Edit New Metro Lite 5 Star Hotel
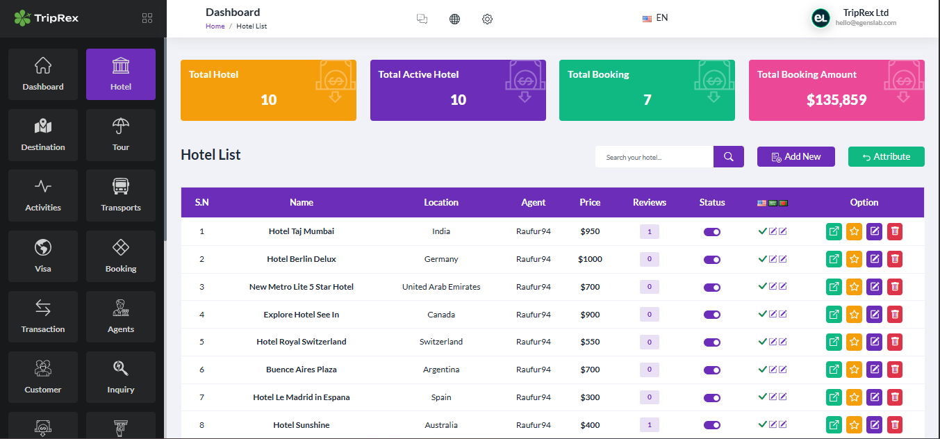Screen dimensions: 940x439 pyautogui.click(x=874, y=287)
